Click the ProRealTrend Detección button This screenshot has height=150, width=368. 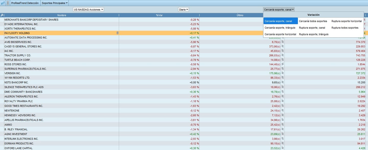tap(25, 3)
